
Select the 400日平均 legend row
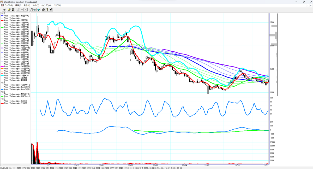click(15, 71)
